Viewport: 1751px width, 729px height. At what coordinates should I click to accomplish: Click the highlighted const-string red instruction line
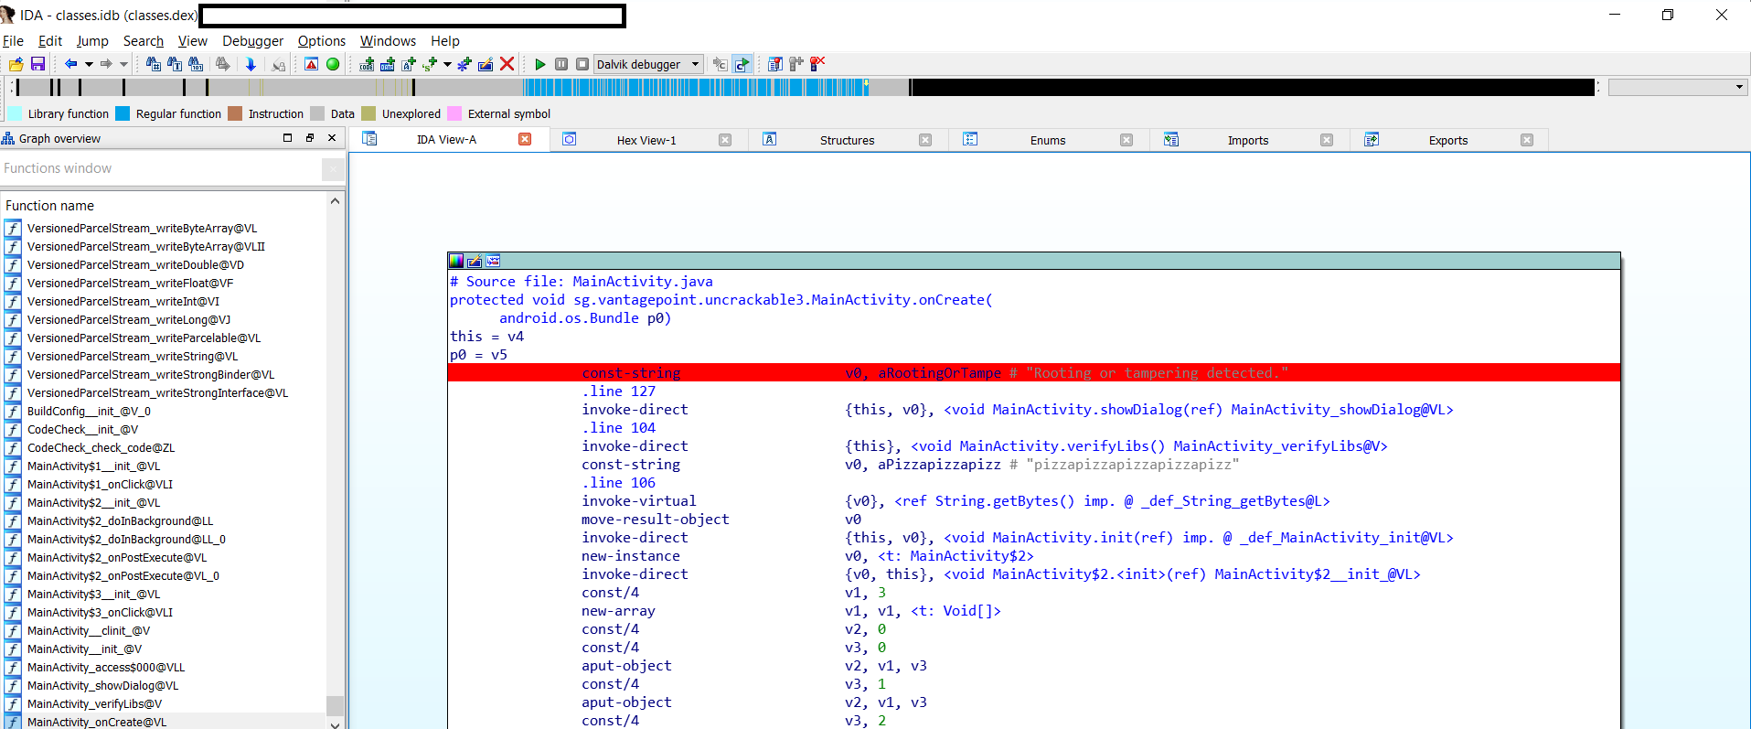click(1033, 373)
